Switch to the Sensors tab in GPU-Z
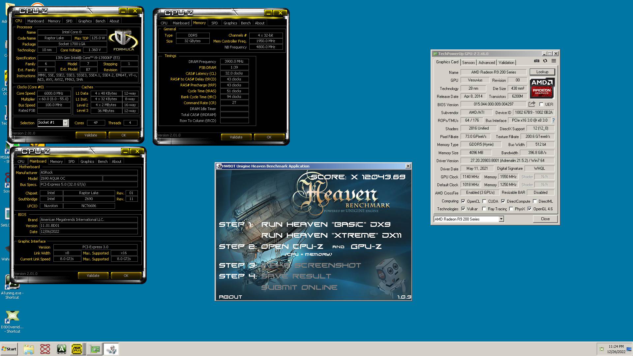The image size is (633, 356). pos(468,63)
